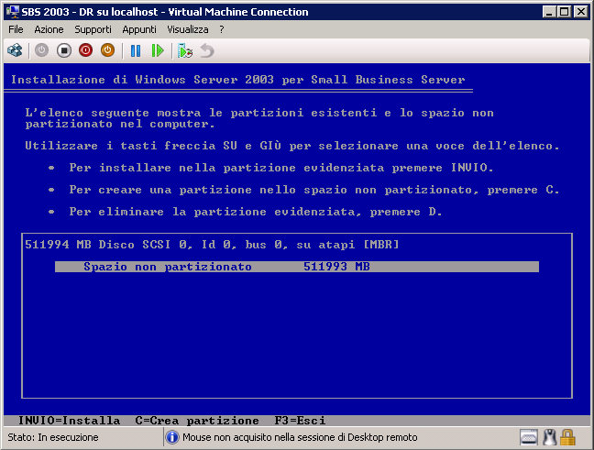The height and width of the screenshot is (450, 594).
Task: Turn off the virtual machine with the stop icon
Action: pos(64,50)
